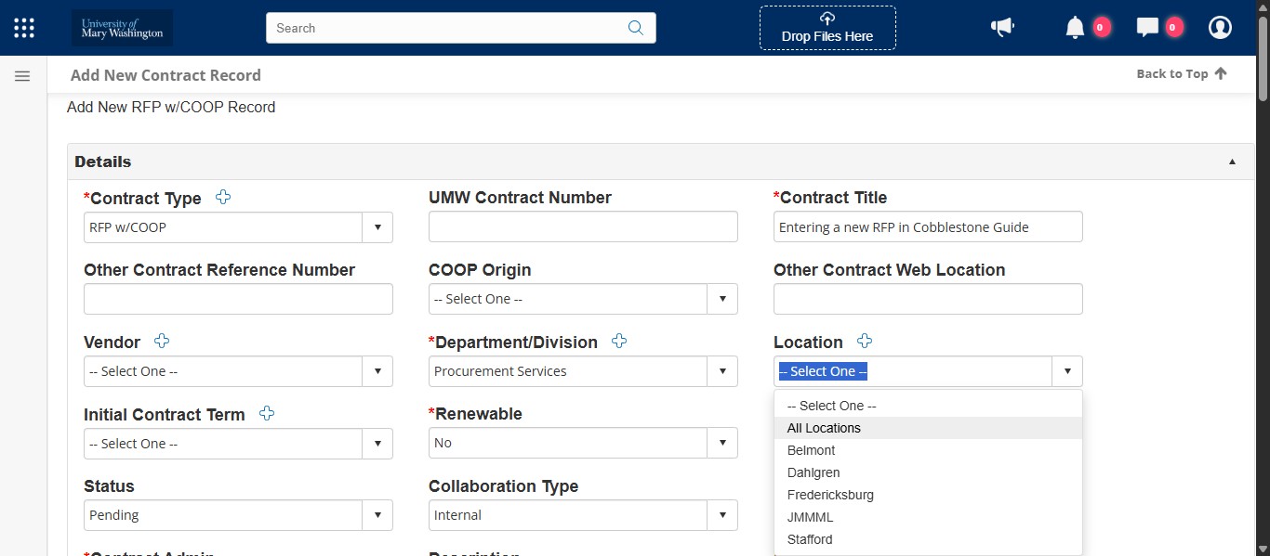The width and height of the screenshot is (1270, 556).
Task: Click the search magnifier icon
Action: 636,28
